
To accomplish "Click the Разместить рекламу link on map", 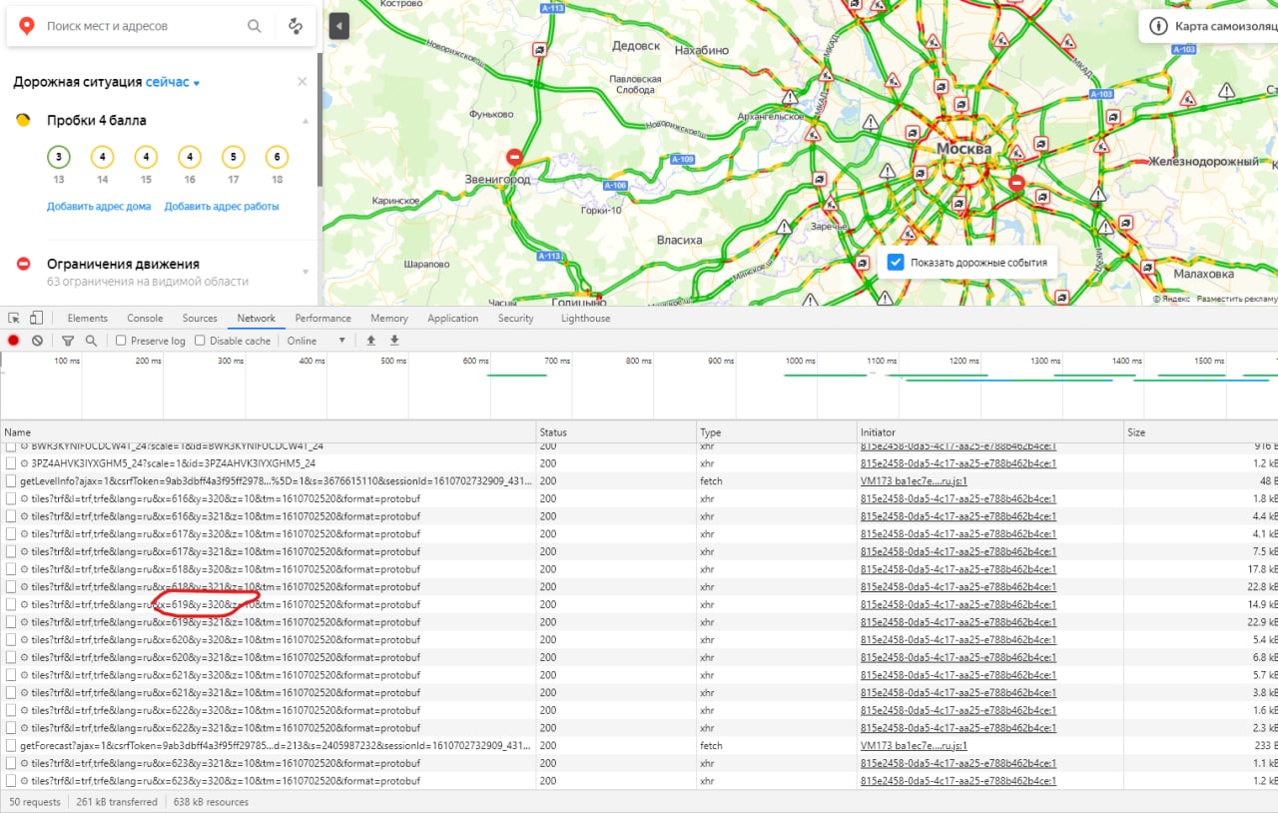I will click(1237, 298).
